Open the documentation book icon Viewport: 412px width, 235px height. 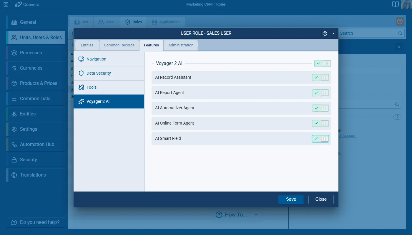pyautogui.click(x=396, y=4)
